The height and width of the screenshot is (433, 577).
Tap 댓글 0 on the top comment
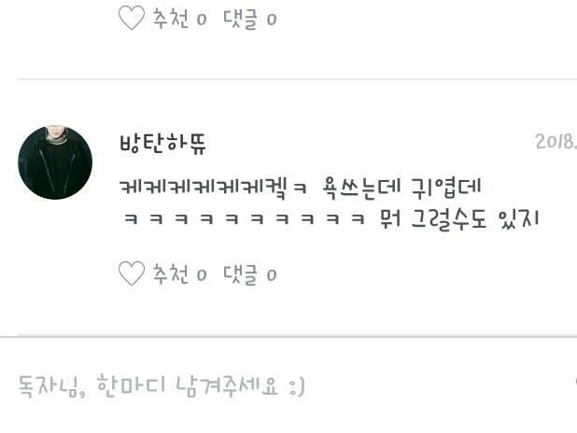[x=250, y=19]
